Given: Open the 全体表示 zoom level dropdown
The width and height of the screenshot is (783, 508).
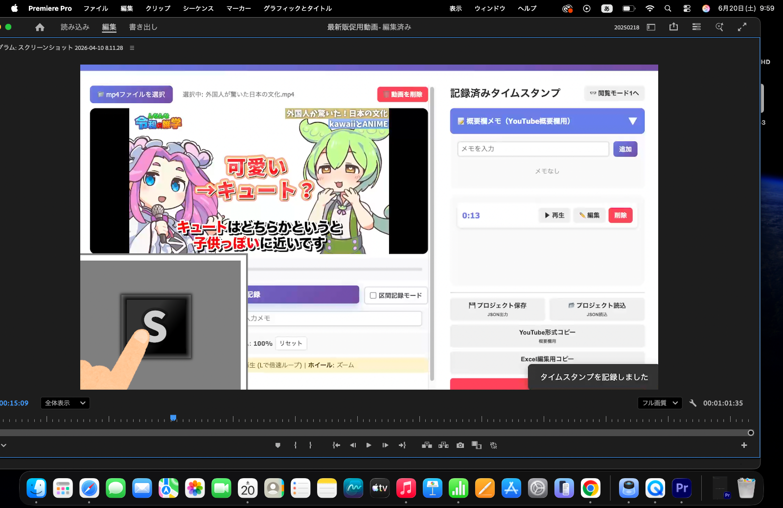Looking at the screenshot, I should click(x=65, y=403).
